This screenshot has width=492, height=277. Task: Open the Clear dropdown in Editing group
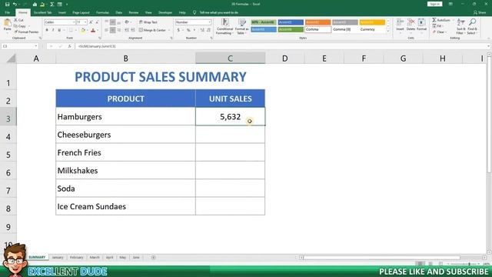click(440, 32)
